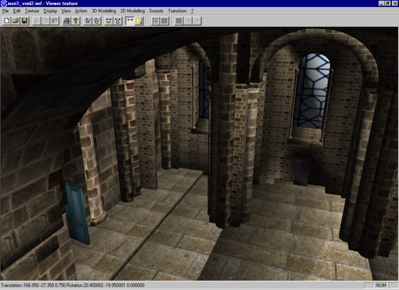Click the Paste clipboard icon

(x=54, y=21)
